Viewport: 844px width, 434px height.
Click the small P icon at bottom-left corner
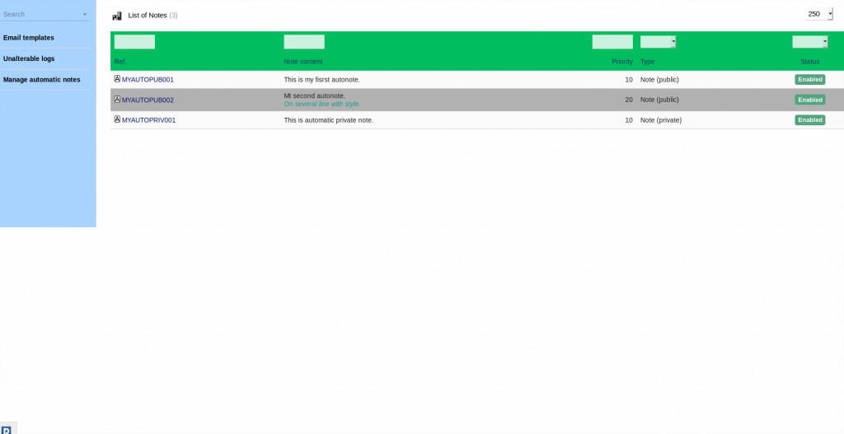click(6, 430)
